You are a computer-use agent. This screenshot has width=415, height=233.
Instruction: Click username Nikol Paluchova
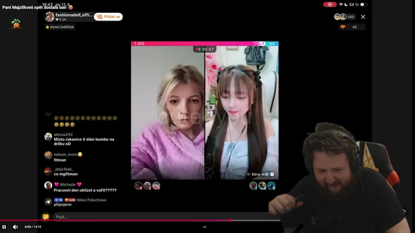click(91, 200)
